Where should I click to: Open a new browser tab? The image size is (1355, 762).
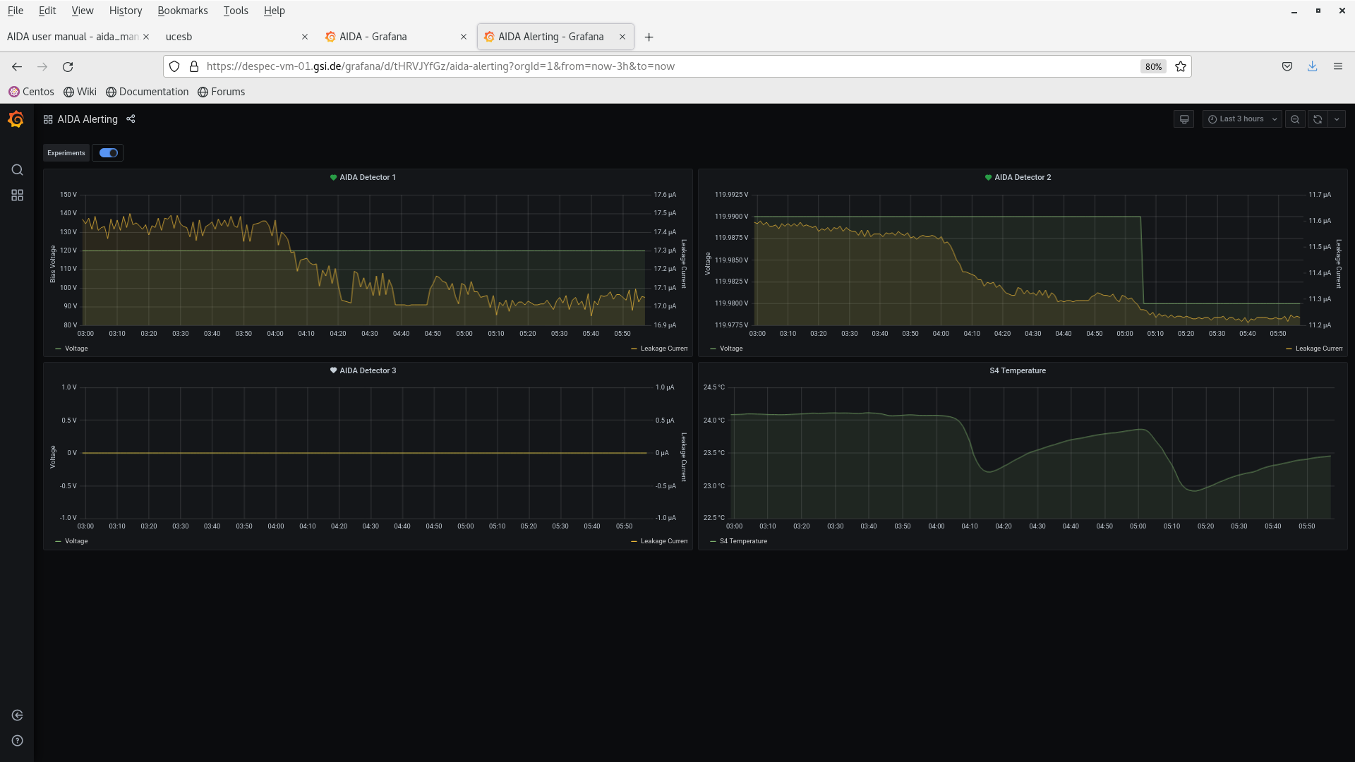coord(649,37)
